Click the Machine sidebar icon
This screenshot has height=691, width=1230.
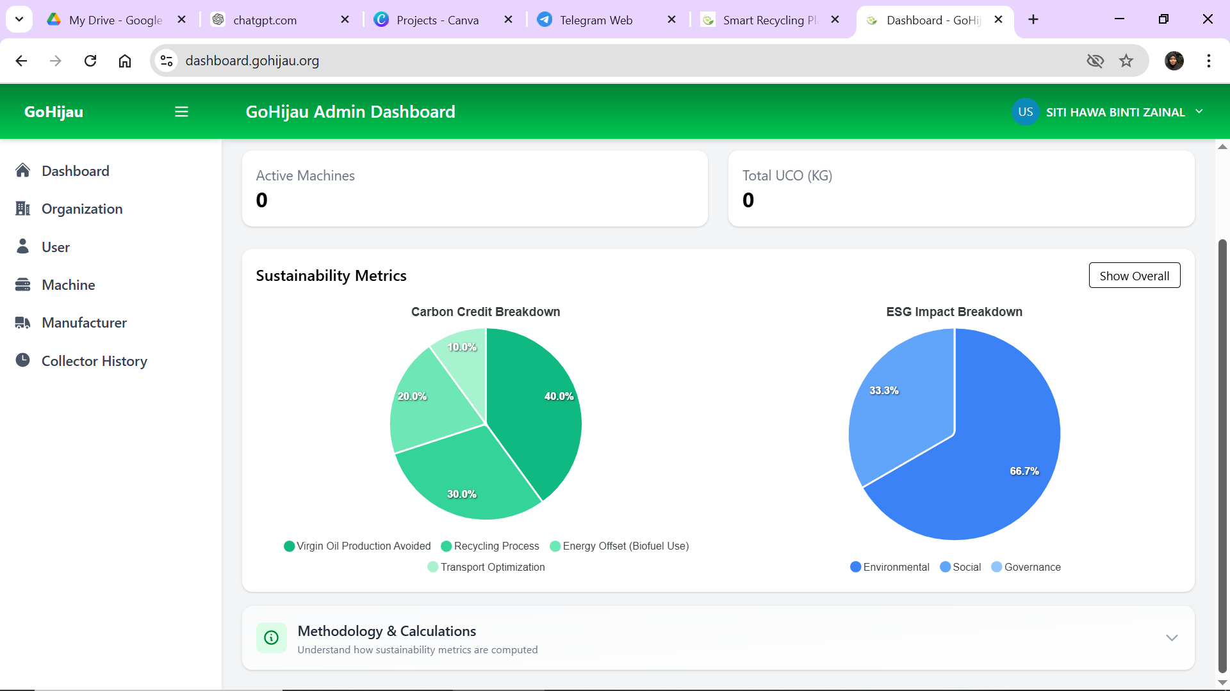(23, 285)
